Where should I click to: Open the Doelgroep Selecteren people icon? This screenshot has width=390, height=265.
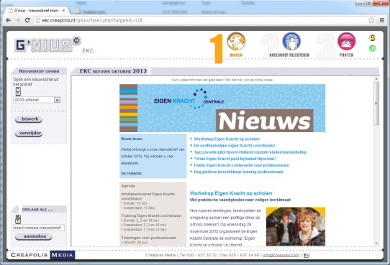[x=291, y=42]
